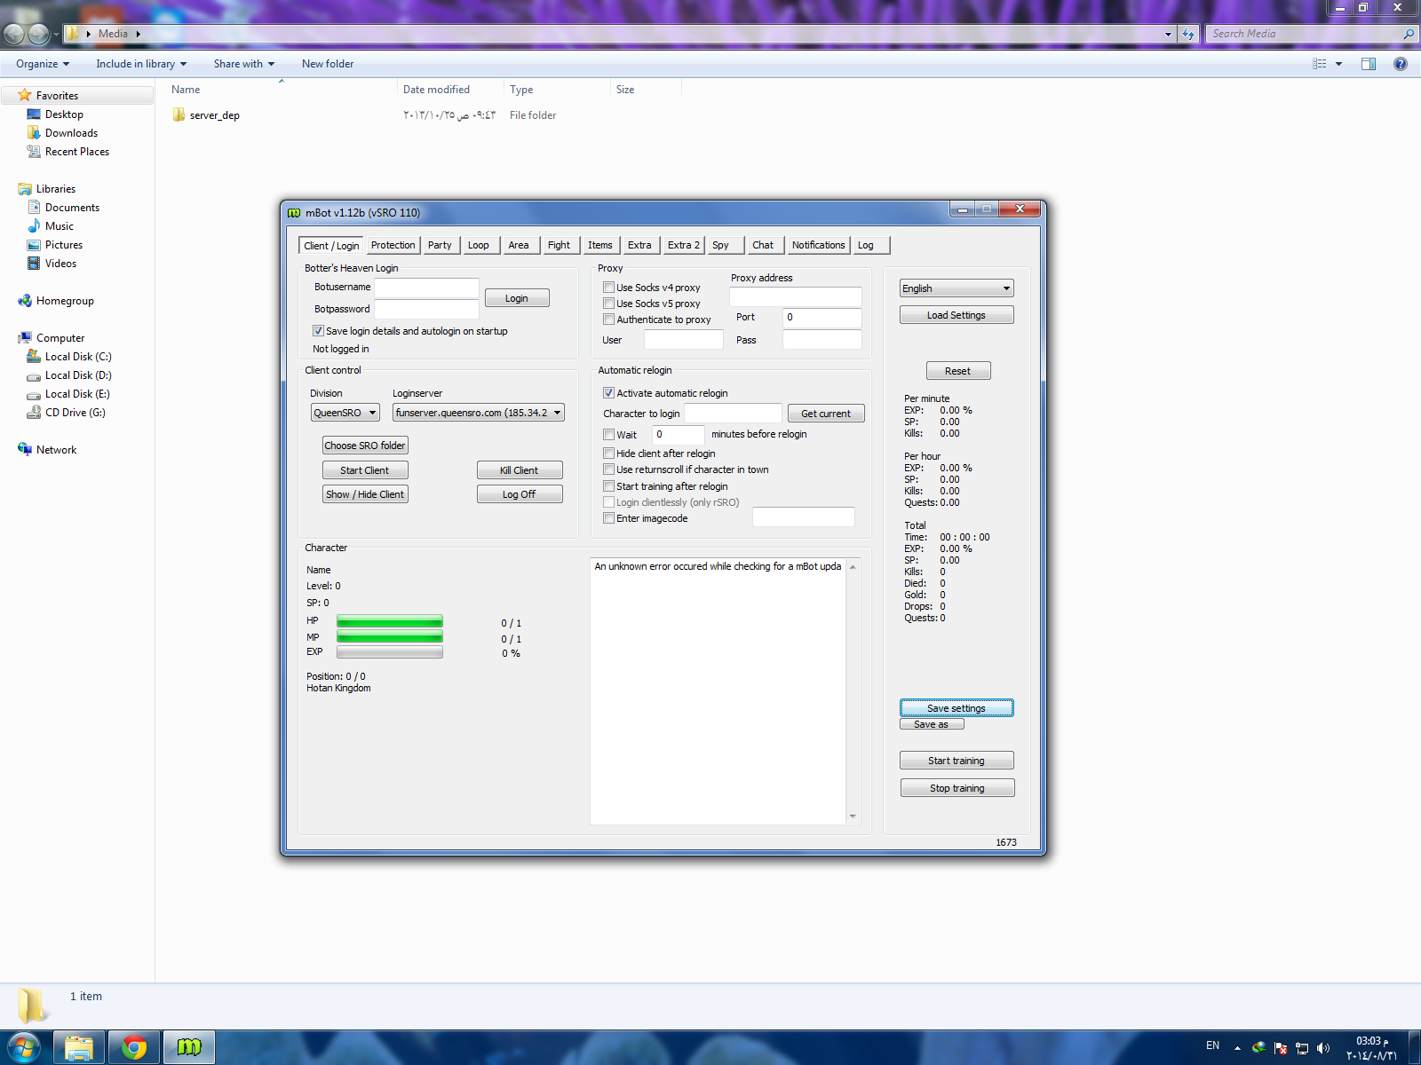
Task: Expand the Organize menu
Action: [x=43, y=64]
